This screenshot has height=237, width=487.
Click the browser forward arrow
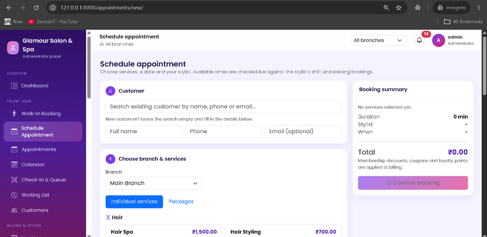coord(22,8)
